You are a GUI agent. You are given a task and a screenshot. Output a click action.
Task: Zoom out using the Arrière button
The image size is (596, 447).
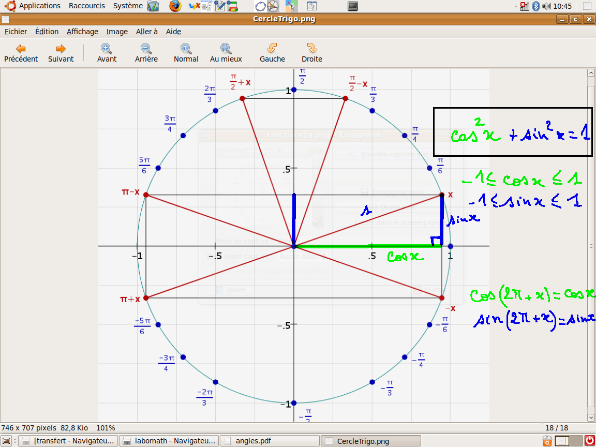pyautogui.click(x=146, y=53)
